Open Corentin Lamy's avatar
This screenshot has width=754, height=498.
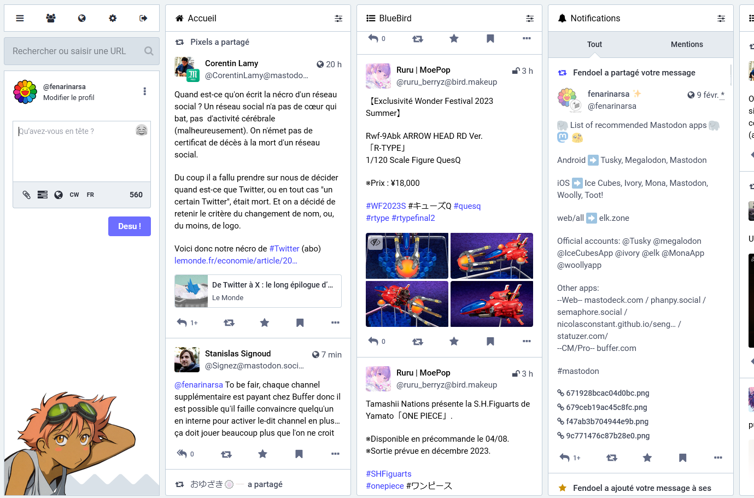click(x=186, y=69)
